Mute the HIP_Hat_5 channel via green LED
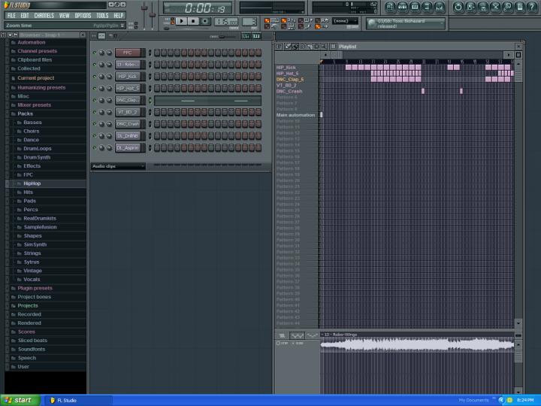Screen dimensions: 541x406 (95, 88)
